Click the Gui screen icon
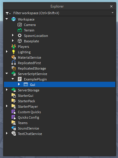This screenshot has width=118, height=158. 26,85
